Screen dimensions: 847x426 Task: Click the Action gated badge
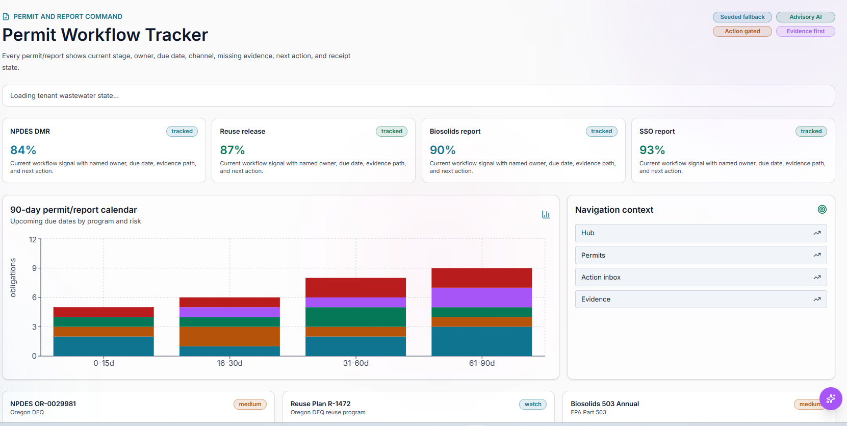tap(742, 31)
